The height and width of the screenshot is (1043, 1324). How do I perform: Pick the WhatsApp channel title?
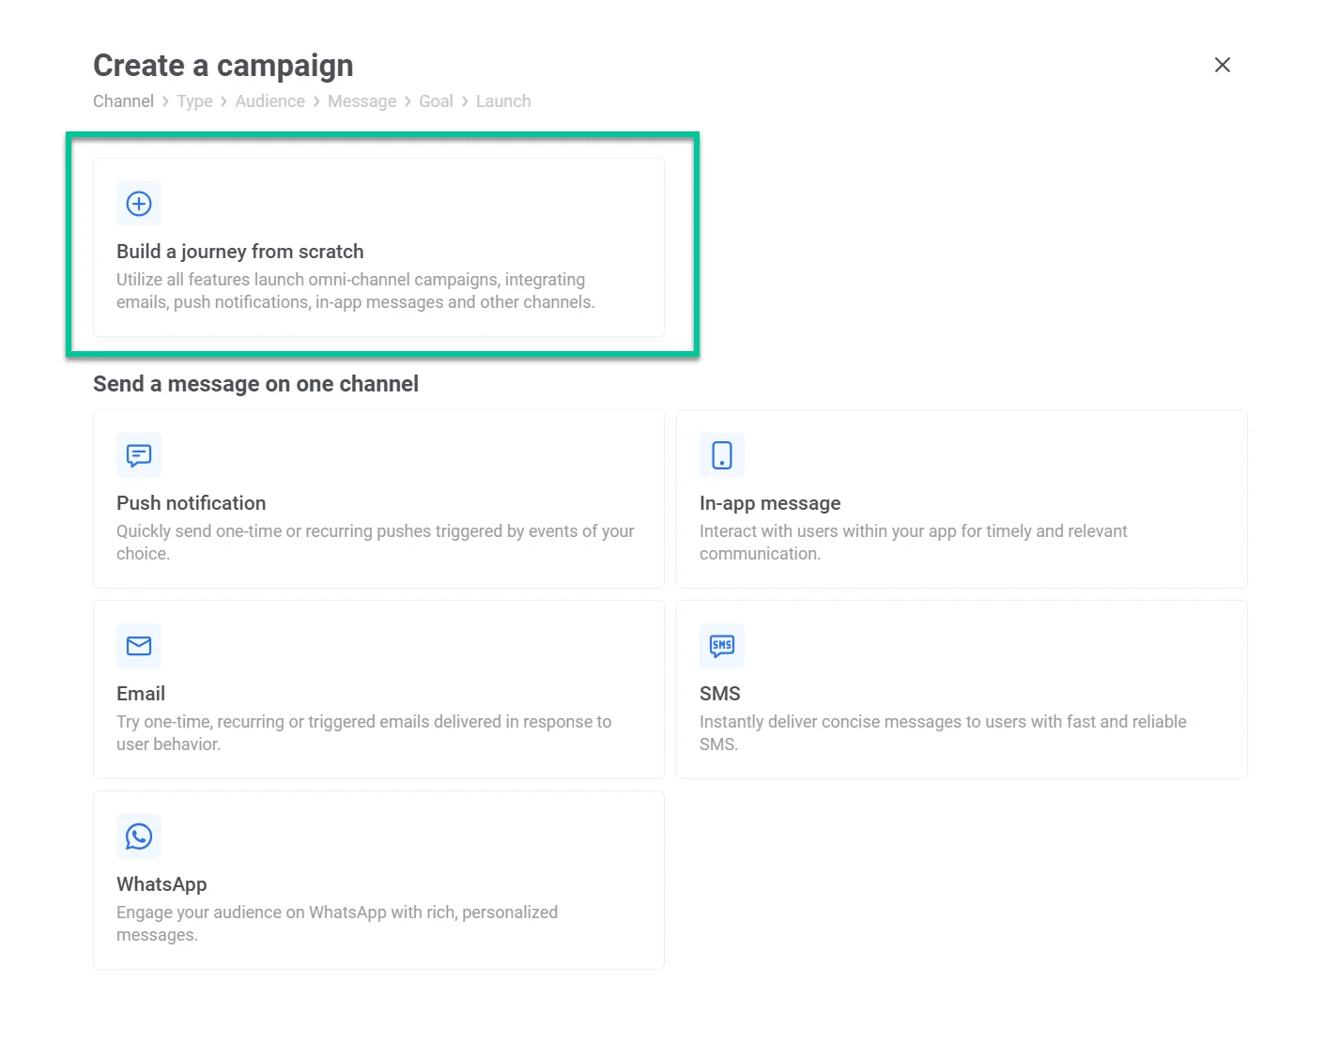click(162, 884)
